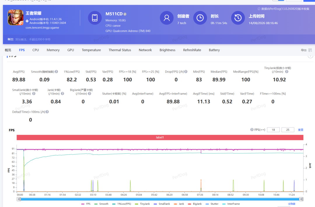Toggle the Smooth series in the legend
This screenshot has width=315, height=207.
click(x=101, y=204)
